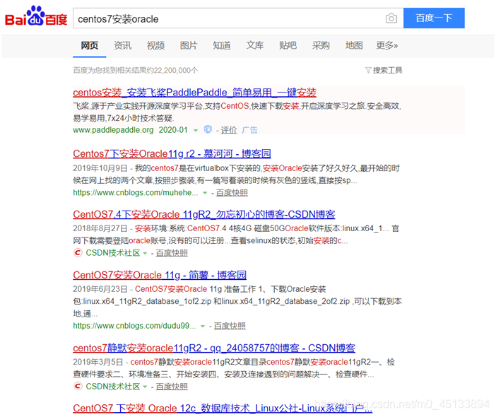
Task: Expand the 更多» menu
Action: [x=387, y=45]
